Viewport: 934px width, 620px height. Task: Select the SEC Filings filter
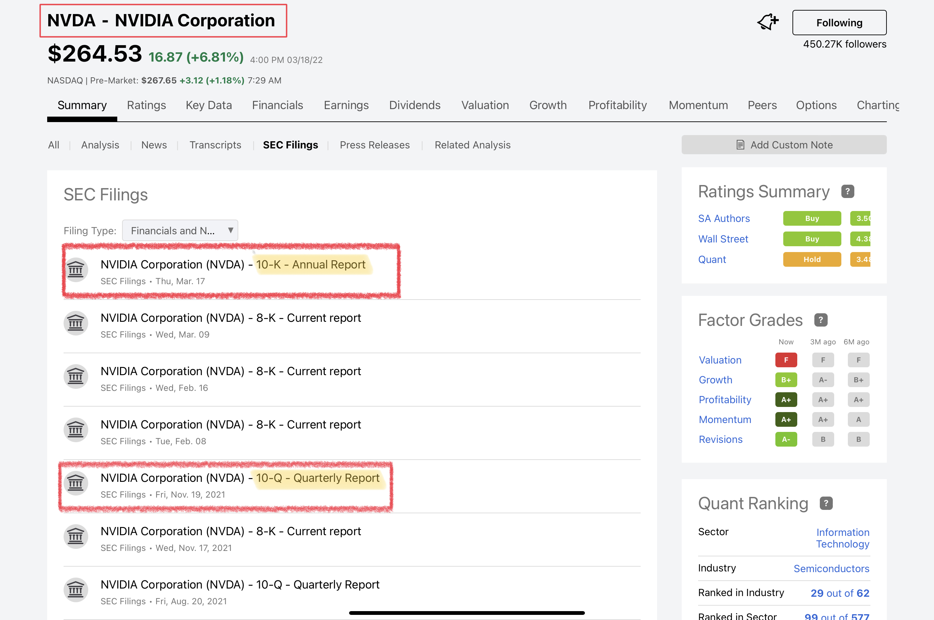tap(291, 145)
